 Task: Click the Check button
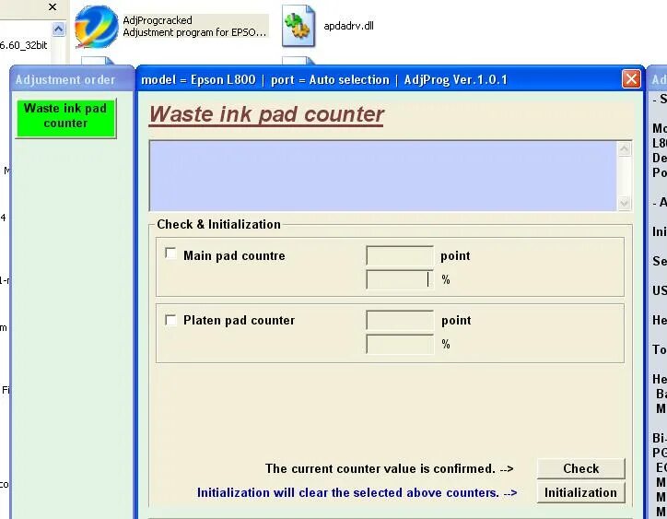pyautogui.click(x=580, y=468)
